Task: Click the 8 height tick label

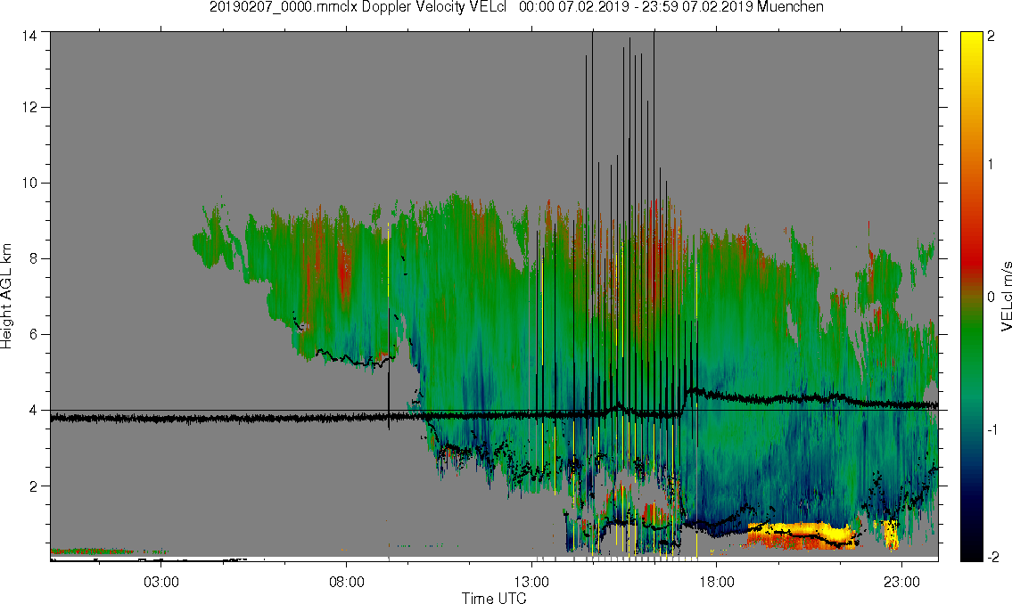Action: 34,258
